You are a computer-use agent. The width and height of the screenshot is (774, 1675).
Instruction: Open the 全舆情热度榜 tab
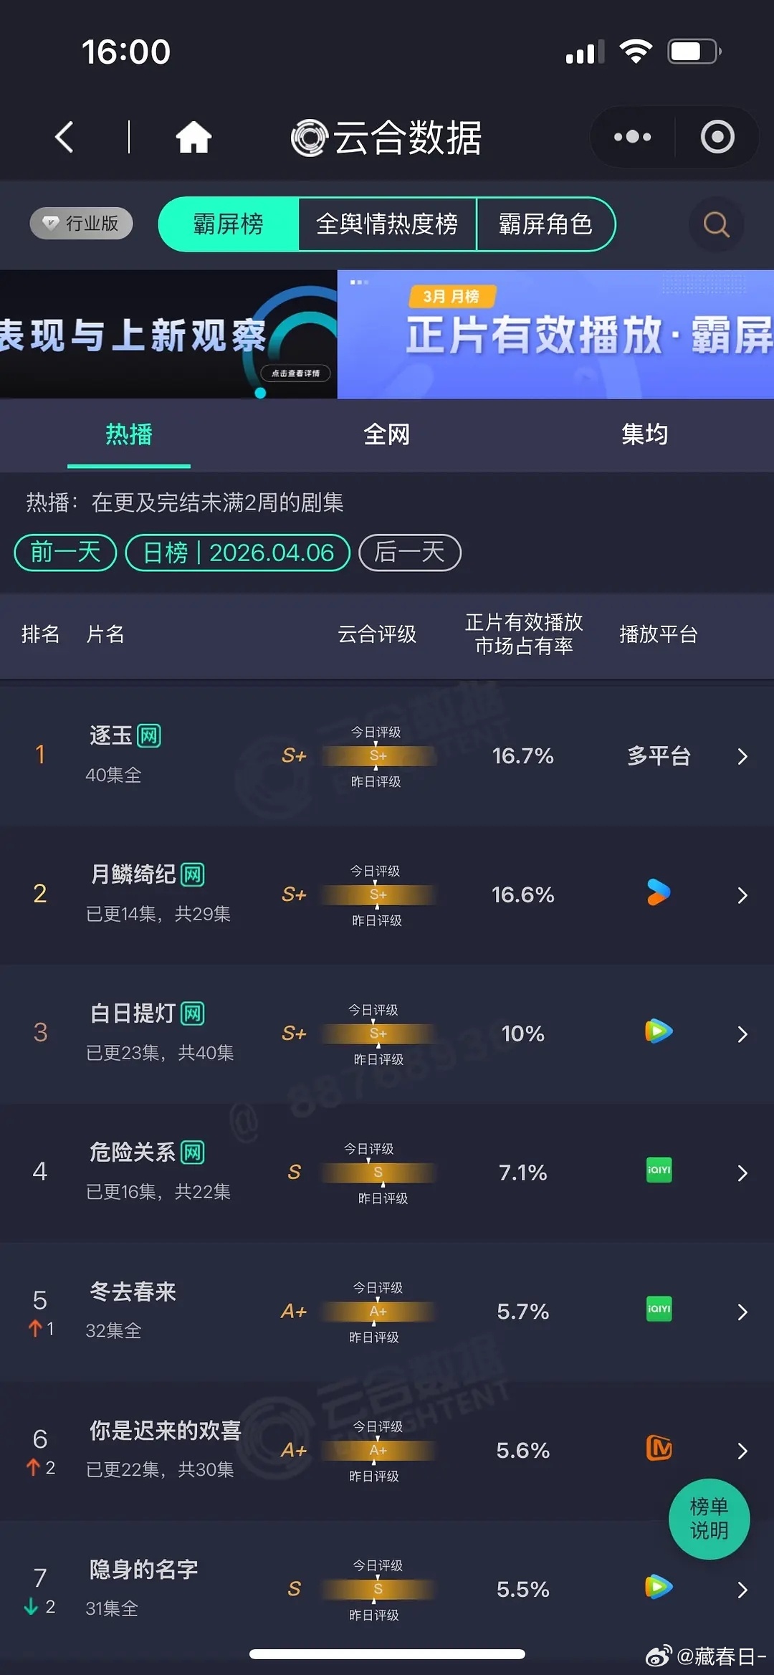click(388, 224)
